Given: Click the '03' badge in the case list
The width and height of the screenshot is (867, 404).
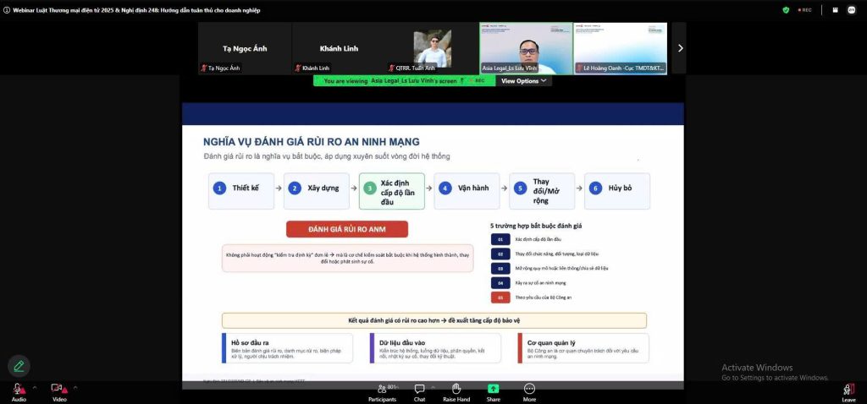Looking at the screenshot, I should coord(500,268).
